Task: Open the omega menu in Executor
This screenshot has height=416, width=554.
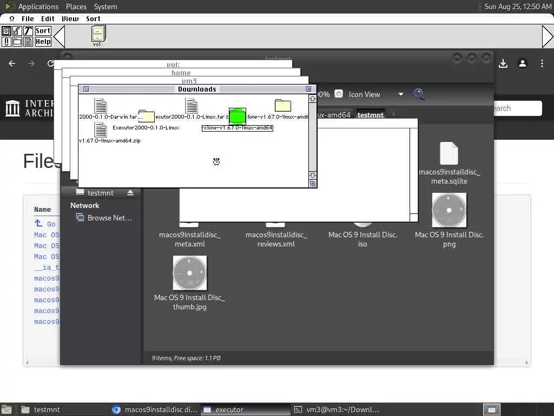Action: click(x=12, y=19)
